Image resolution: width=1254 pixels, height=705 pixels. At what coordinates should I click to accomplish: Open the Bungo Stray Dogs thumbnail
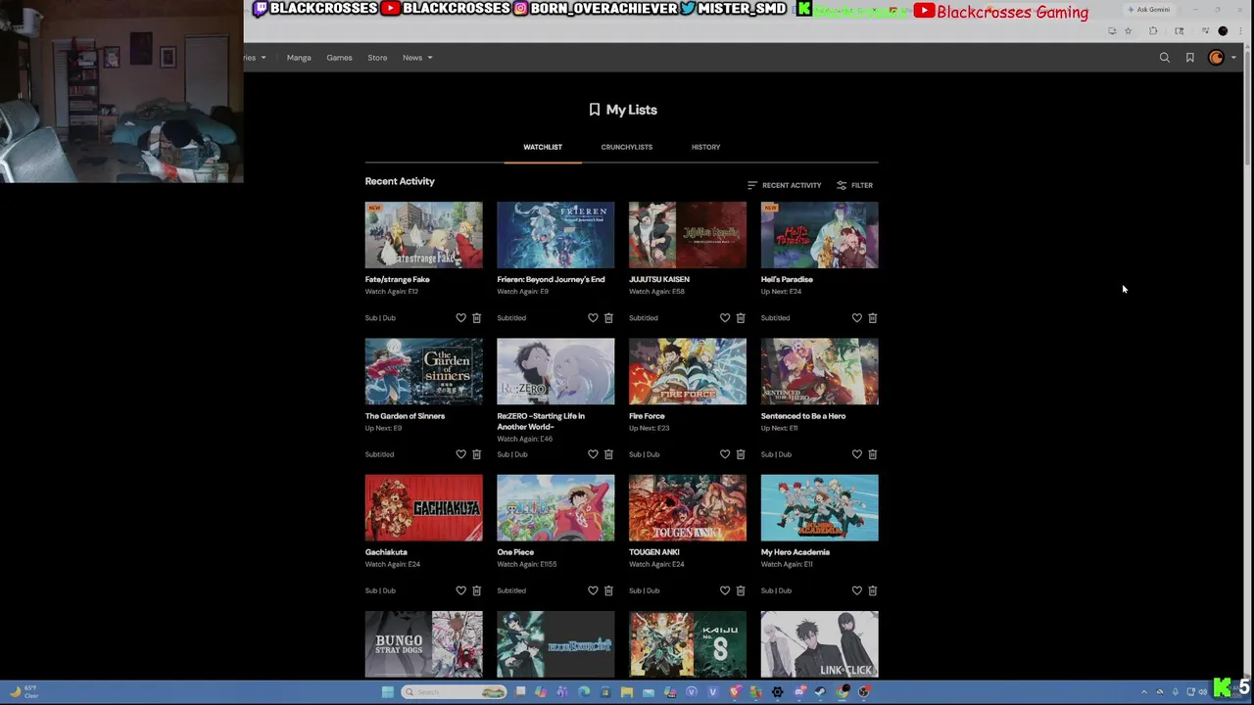[x=424, y=644]
